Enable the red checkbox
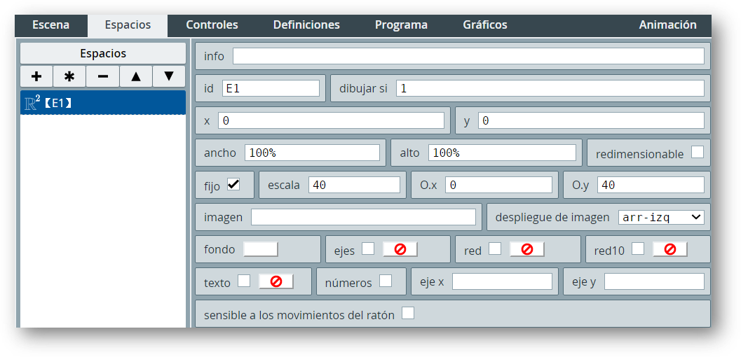741x357 pixels. tap(495, 248)
